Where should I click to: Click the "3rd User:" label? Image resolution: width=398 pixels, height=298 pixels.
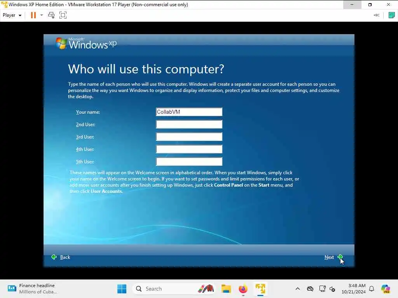tap(85, 137)
